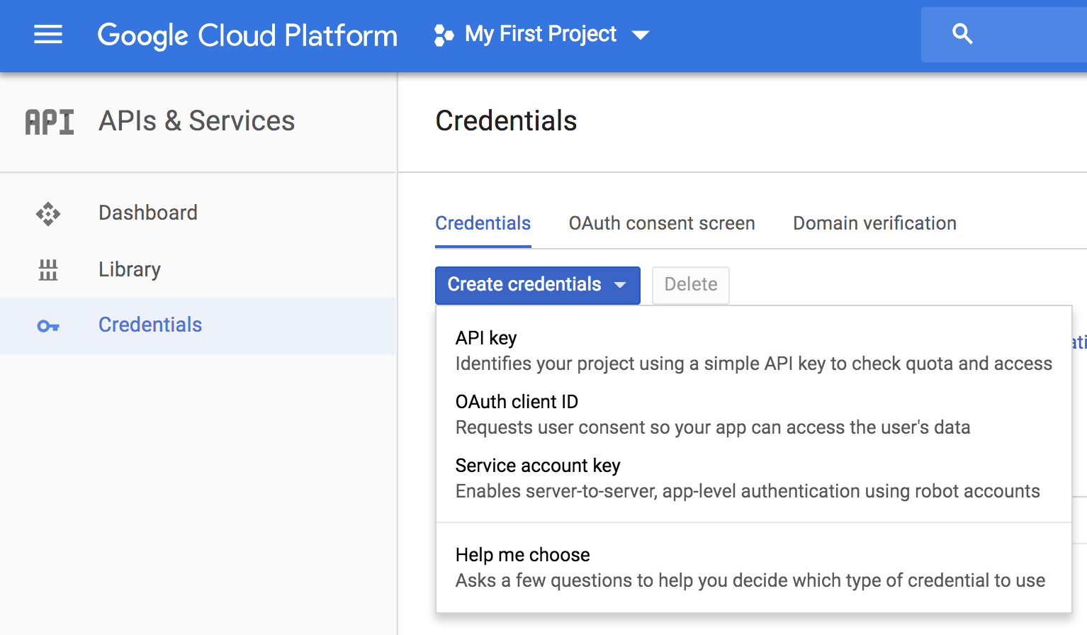The width and height of the screenshot is (1087, 635).
Task: Click the Create credentials dropdown arrow
Action: pyautogui.click(x=620, y=285)
